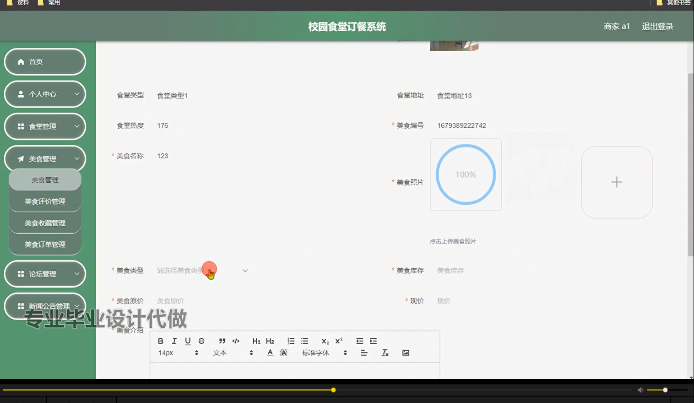Image resolution: width=694 pixels, height=403 pixels.
Task: Open the 美食订单管理 sidebar item
Action: point(45,244)
